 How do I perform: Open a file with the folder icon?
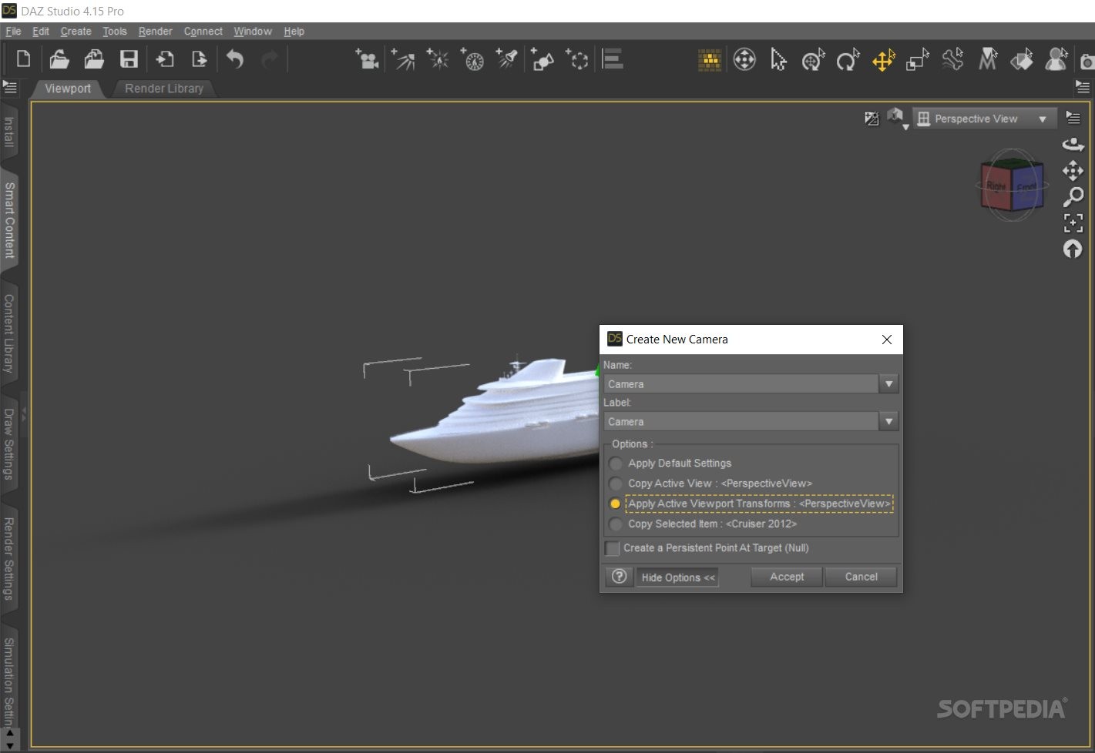[59, 59]
